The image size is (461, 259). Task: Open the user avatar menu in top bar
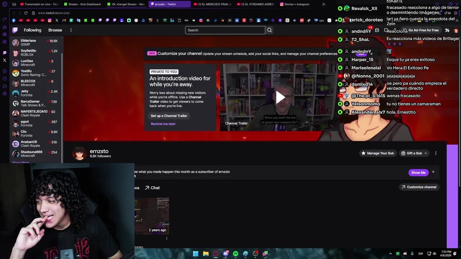(456, 30)
